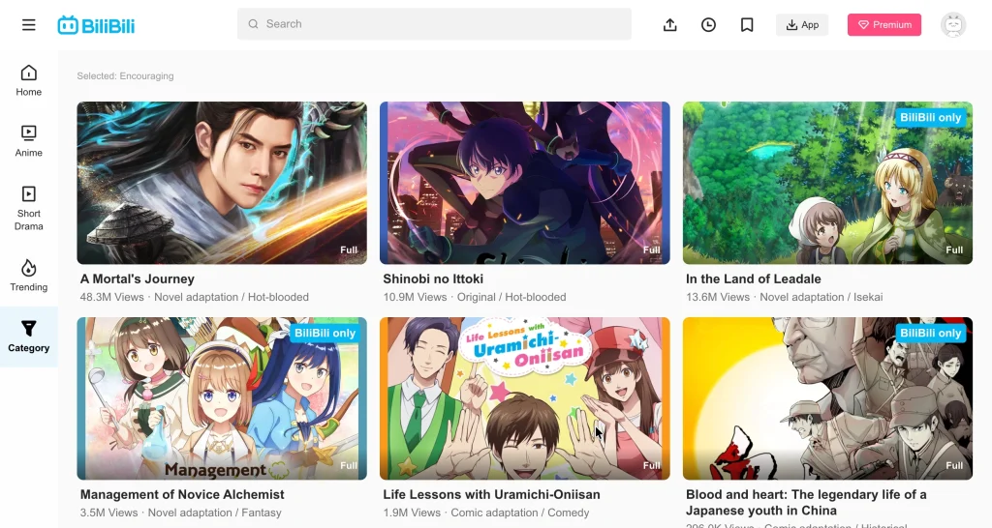
Task: Click the Blood and heart title text
Action: pyautogui.click(x=806, y=503)
